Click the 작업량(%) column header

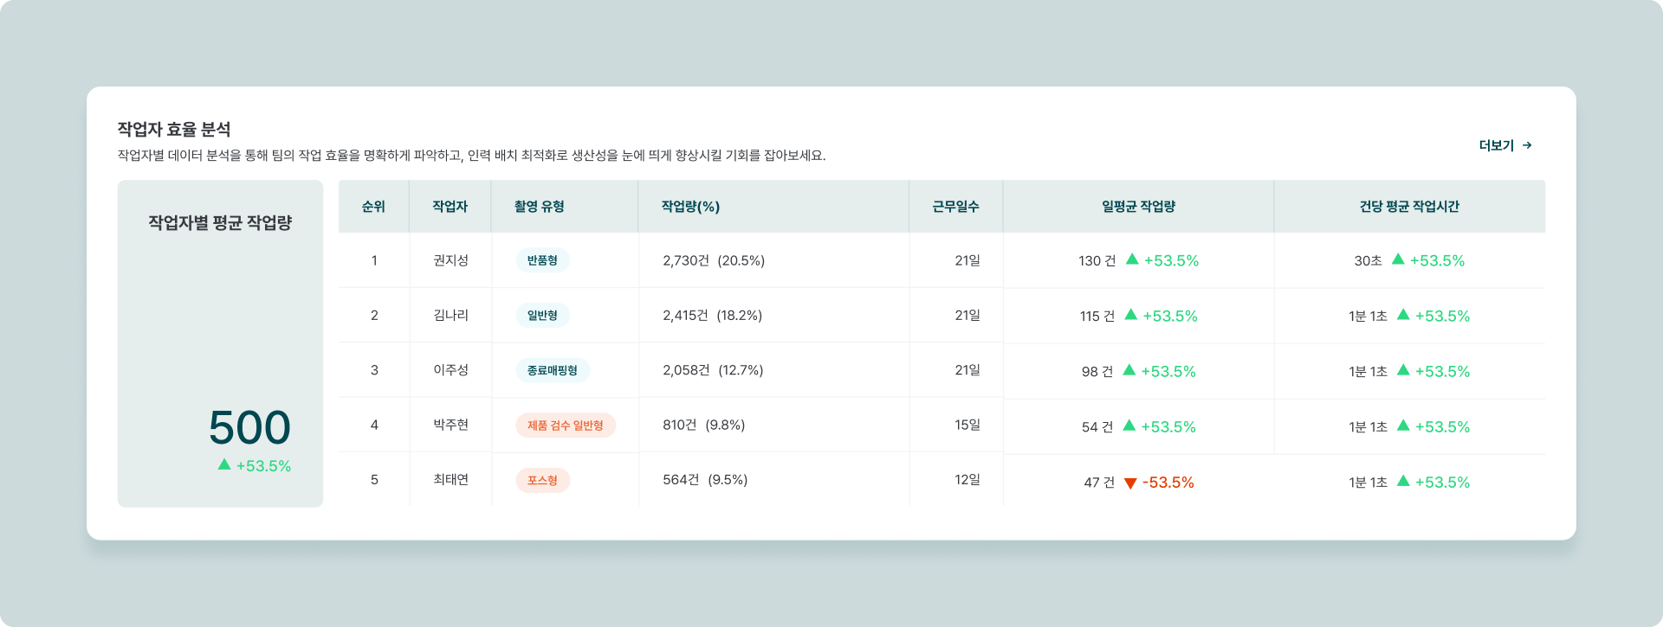[690, 207]
